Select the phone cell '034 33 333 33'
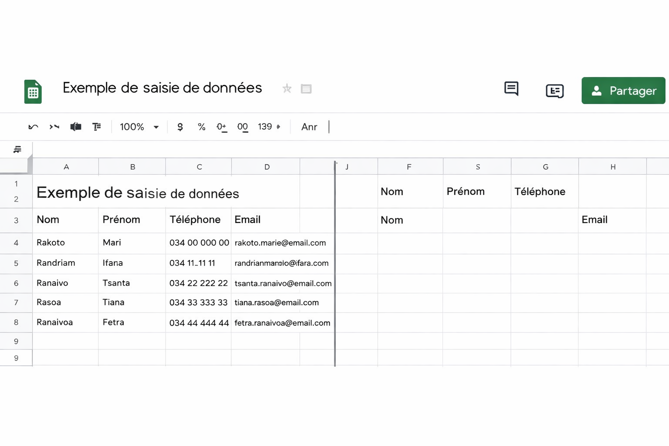The image size is (669, 446). click(199, 303)
